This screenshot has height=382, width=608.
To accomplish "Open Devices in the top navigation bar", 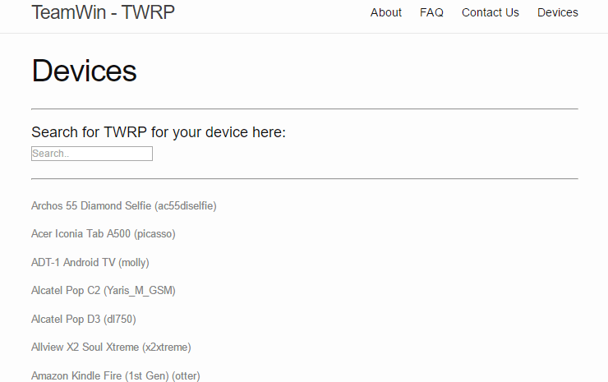I will pyautogui.click(x=558, y=13).
